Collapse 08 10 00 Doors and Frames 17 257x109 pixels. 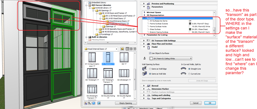pyautogui.click(x=97, y=13)
